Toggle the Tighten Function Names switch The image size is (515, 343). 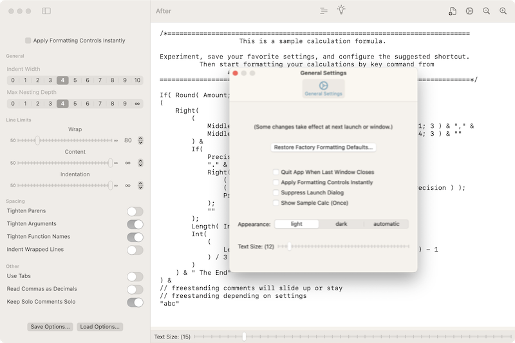click(x=135, y=237)
